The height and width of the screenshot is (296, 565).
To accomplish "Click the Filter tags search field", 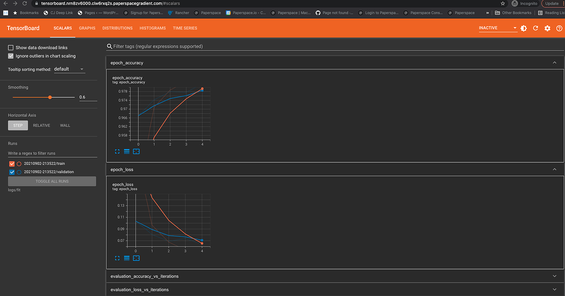I will (335, 46).
